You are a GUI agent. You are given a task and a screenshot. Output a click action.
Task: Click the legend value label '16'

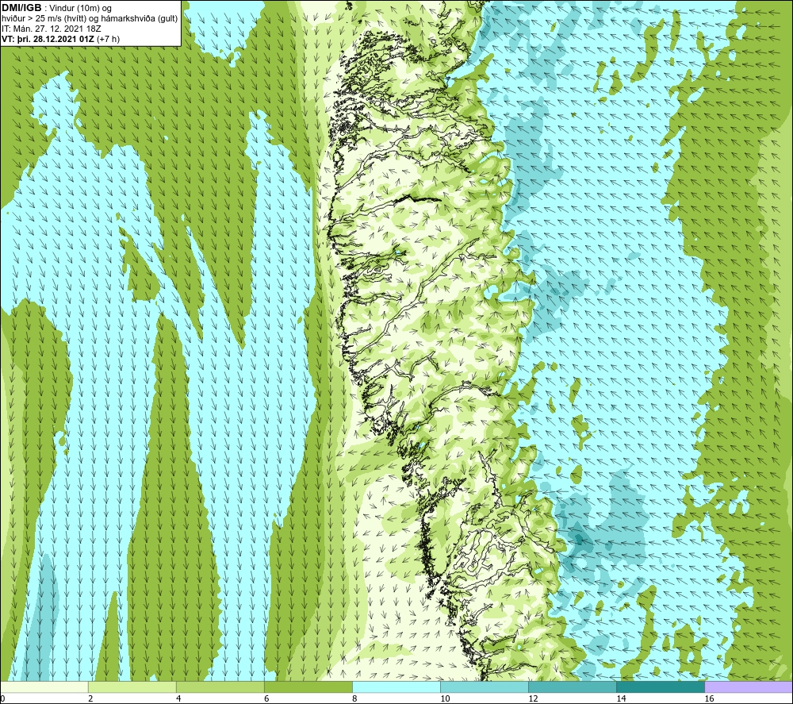(x=709, y=699)
